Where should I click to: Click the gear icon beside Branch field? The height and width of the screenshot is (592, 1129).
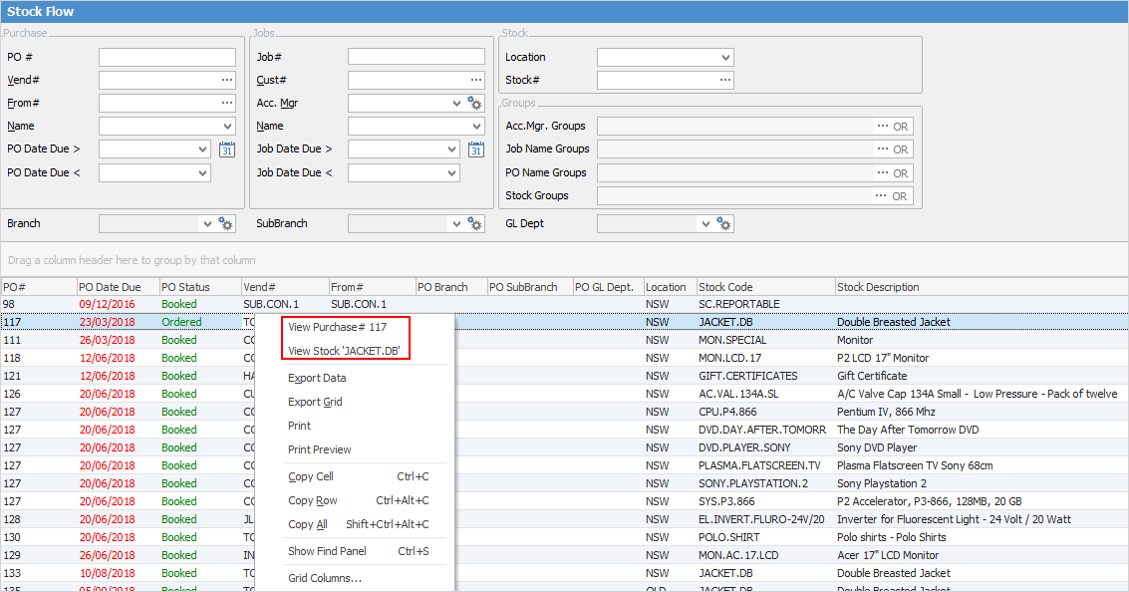pos(226,224)
